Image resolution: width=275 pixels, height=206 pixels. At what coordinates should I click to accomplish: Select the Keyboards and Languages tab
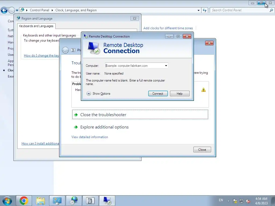click(36, 26)
